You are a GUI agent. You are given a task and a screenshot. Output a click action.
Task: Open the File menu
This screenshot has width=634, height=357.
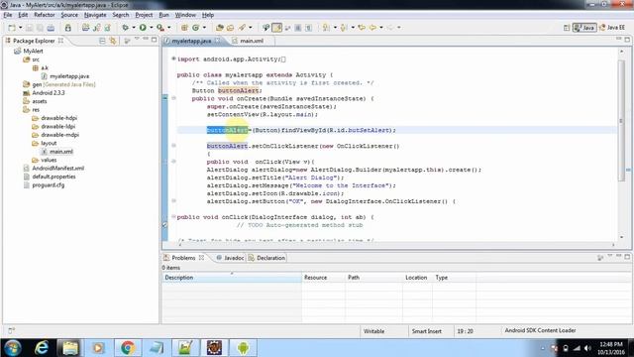coord(8,15)
